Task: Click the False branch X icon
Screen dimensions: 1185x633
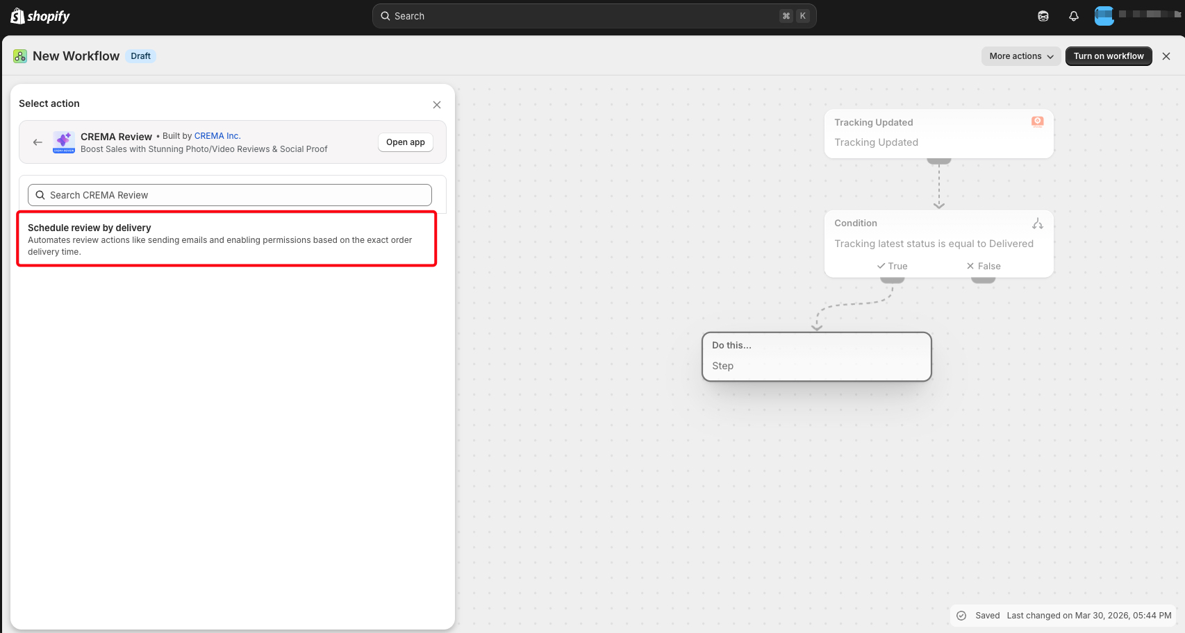Action: [x=970, y=266]
